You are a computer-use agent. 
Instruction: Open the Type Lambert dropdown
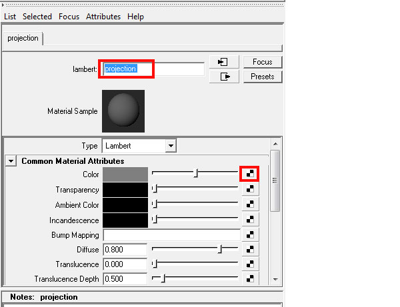coord(139,146)
